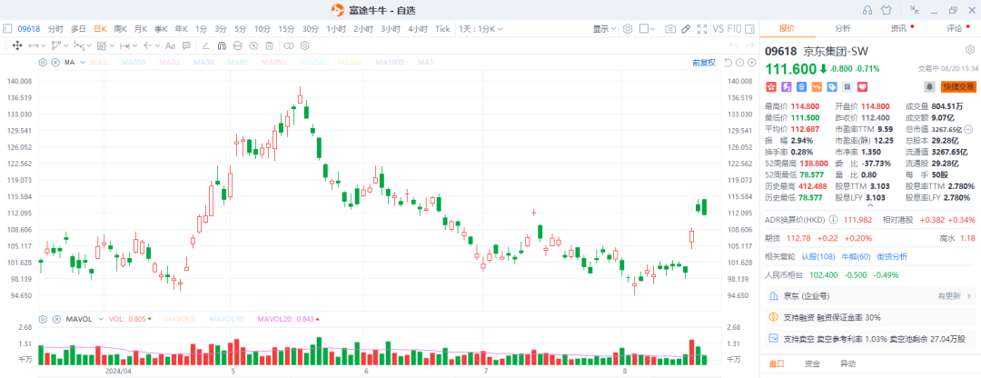981x378 pixels.
Task: Add a comment bubble annotation
Action: pyautogui.click(x=186, y=45)
